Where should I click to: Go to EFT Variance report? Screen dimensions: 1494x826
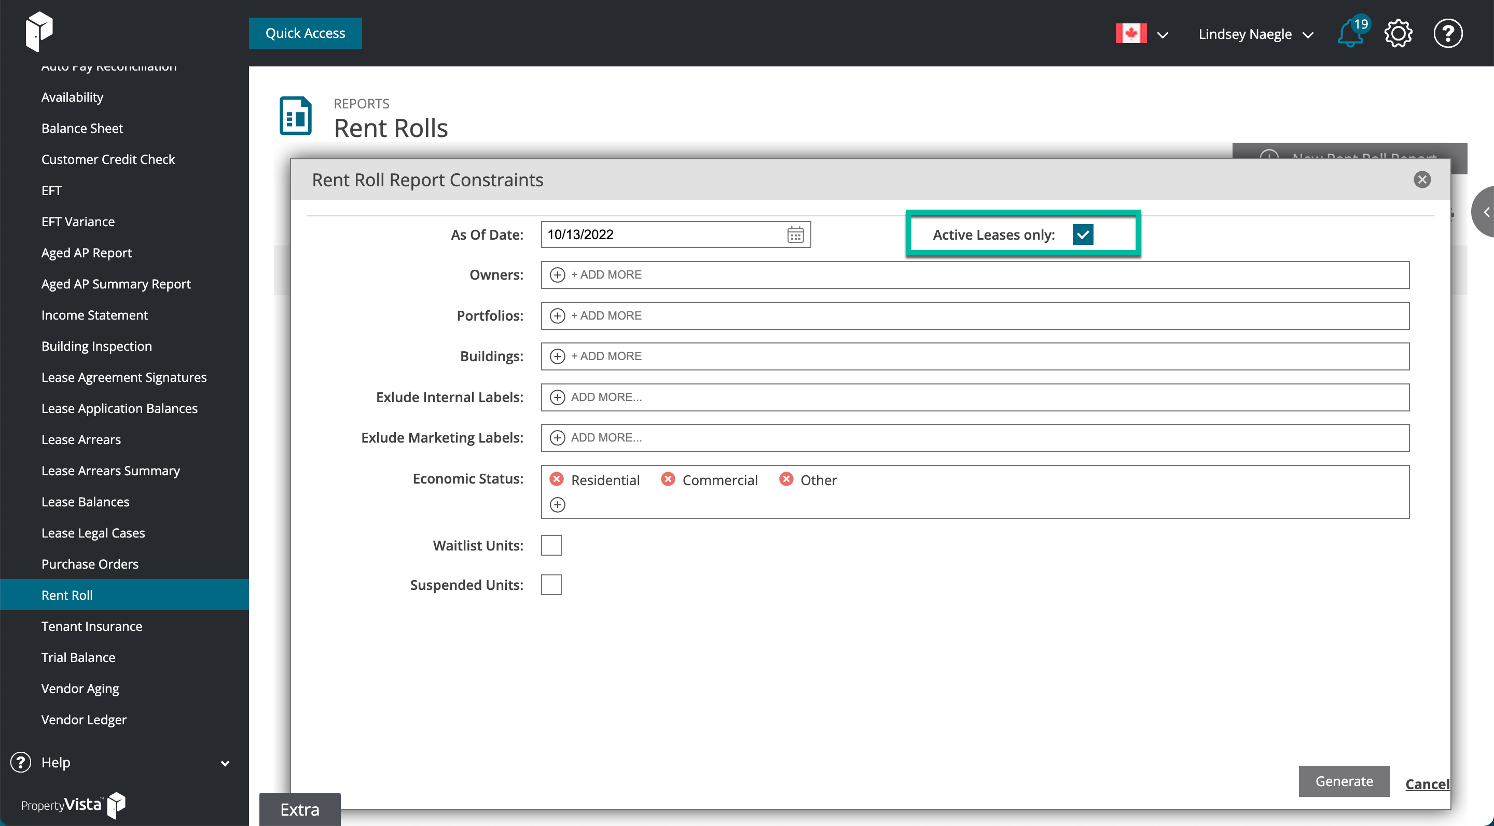coord(78,222)
